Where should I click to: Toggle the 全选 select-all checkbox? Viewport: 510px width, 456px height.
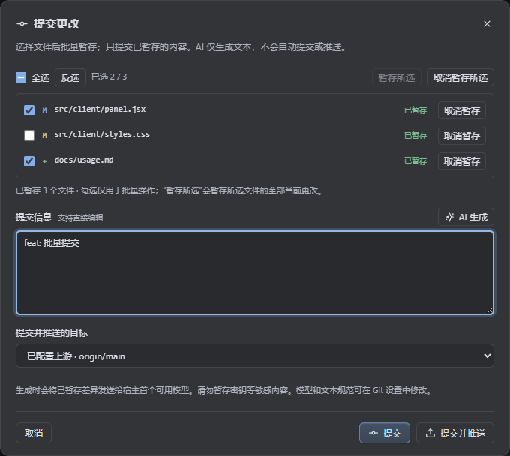21,77
